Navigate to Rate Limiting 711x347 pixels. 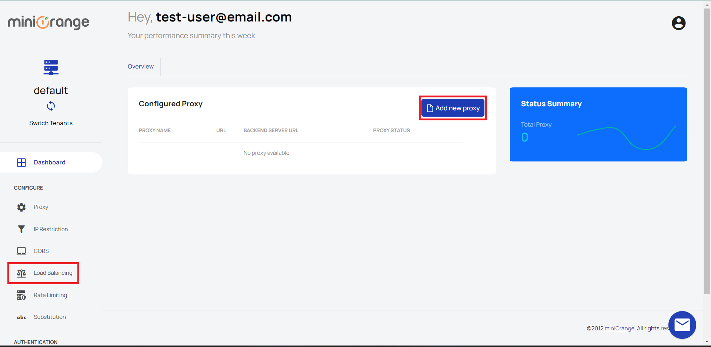pos(50,295)
